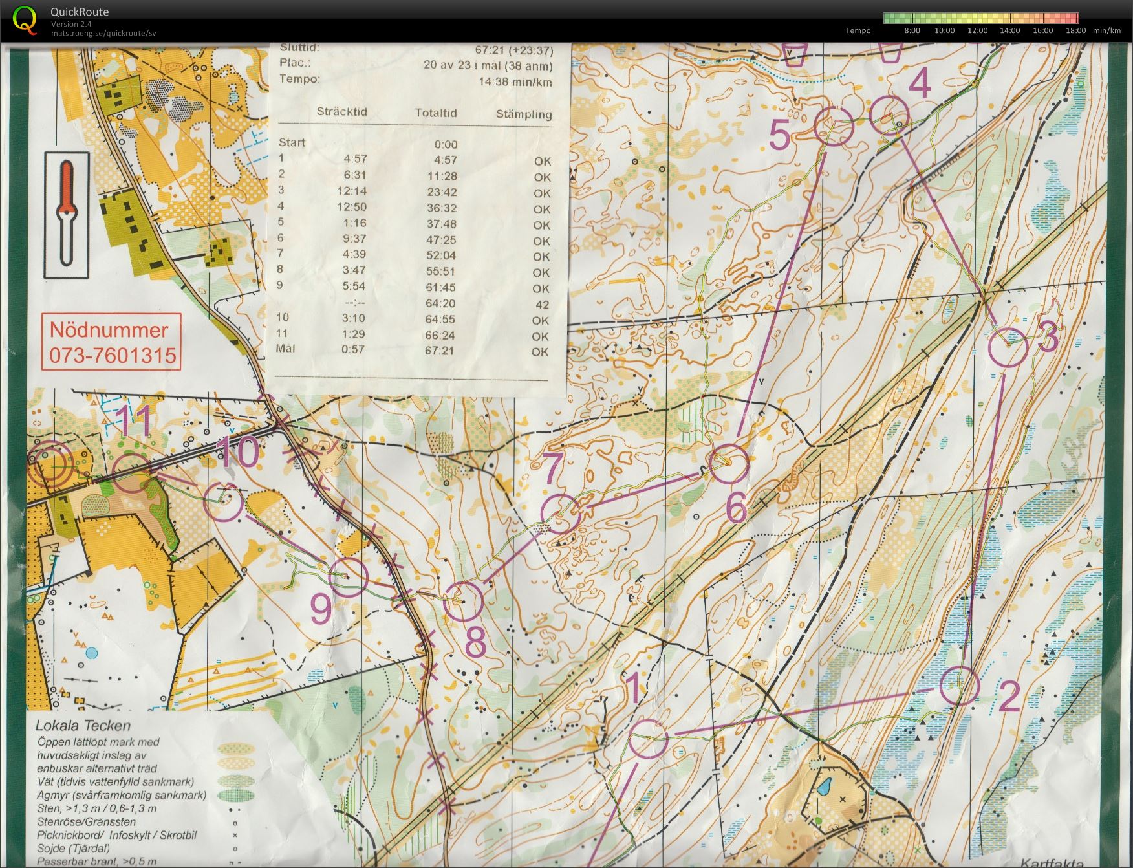The image size is (1133, 868).
Task: Click control circle 4 near the top
Action: (890, 115)
